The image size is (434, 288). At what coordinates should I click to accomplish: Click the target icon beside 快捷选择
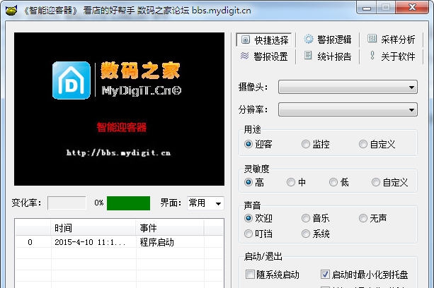246,40
